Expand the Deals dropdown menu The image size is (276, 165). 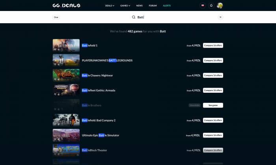point(110,5)
